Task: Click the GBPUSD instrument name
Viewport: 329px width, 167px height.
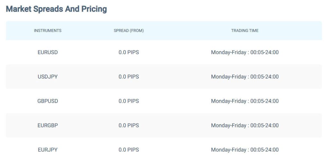Action: pyautogui.click(x=48, y=101)
